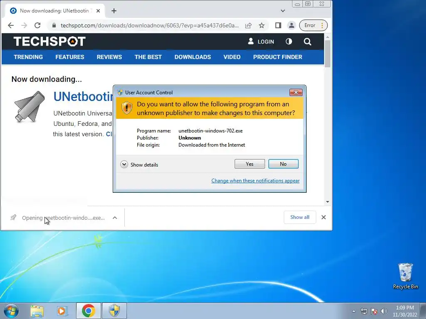
Task: Click the UNetbootin title link
Action: 83,96
